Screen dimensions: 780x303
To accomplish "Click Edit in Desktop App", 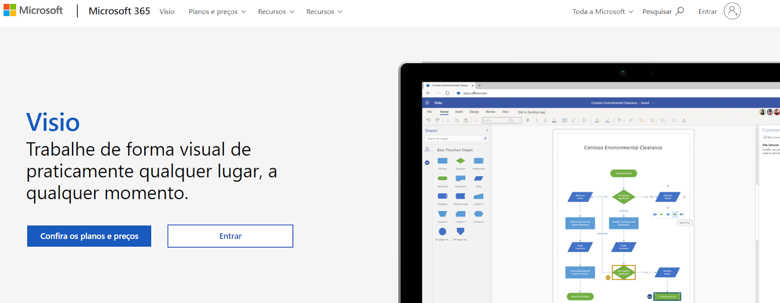I will click(x=532, y=112).
